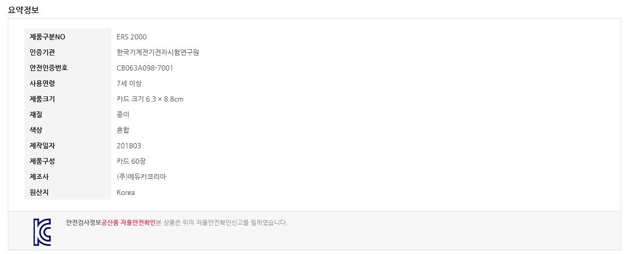Click the 안전검사정보 bold label
This screenshot has width=627, height=254.
point(84,222)
